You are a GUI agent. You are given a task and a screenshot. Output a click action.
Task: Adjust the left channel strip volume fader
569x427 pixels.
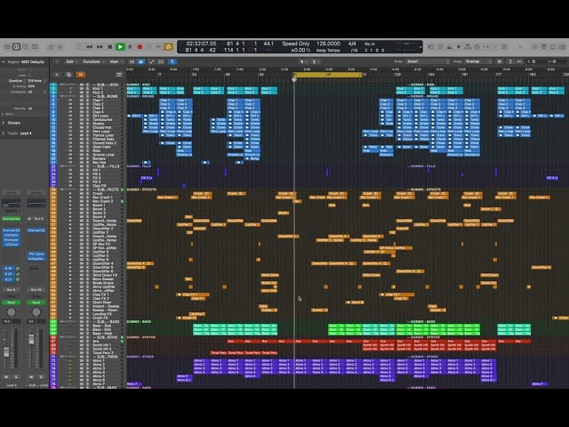tap(6, 351)
